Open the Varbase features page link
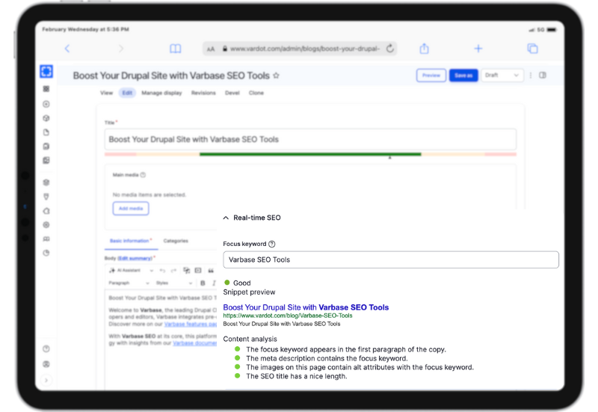 [x=191, y=324]
